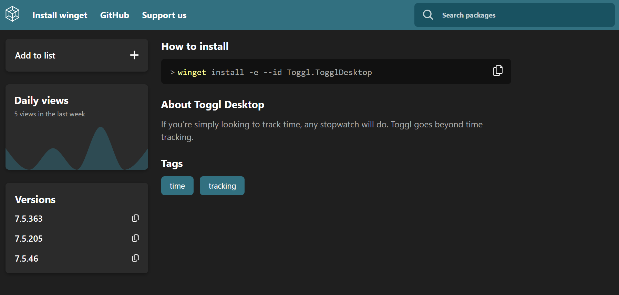Click the Versions heading
This screenshot has width=619, height=295.
coord(35,200)
